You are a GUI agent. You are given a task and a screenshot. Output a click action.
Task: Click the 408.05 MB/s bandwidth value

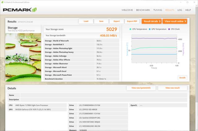[109, 36]
